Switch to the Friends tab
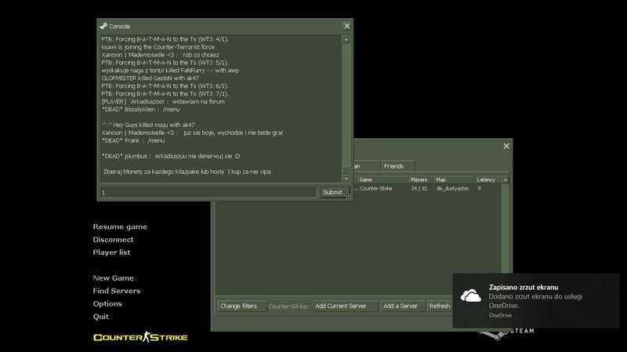The height and width of the screenshot is (352, 627). coord(393,166)
